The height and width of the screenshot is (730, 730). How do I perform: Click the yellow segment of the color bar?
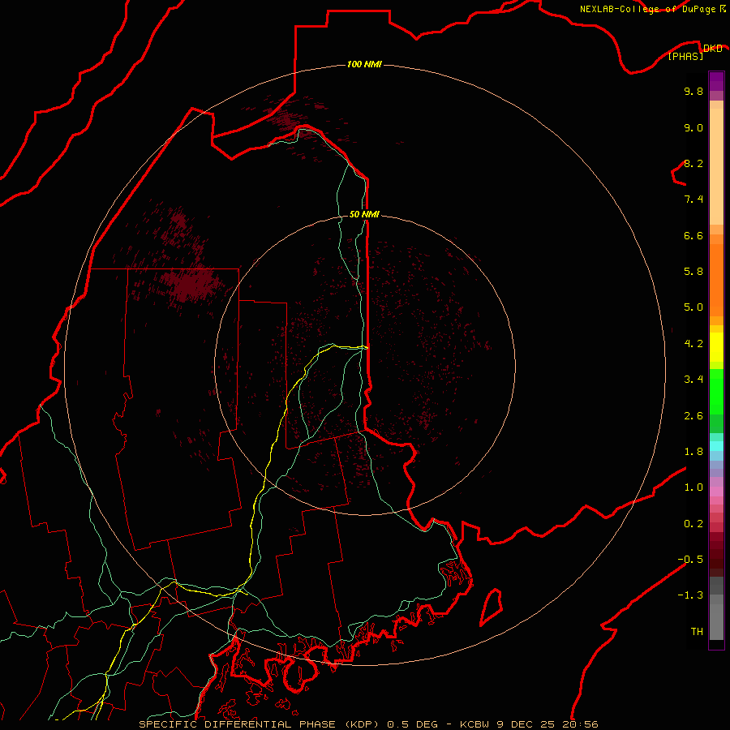tap(716, 347)
